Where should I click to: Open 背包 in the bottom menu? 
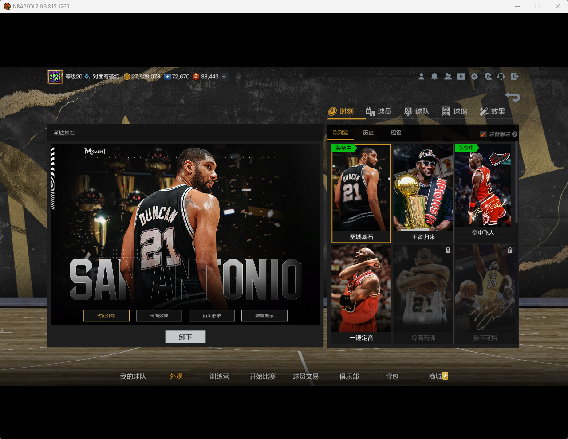(x=392, y=376)
